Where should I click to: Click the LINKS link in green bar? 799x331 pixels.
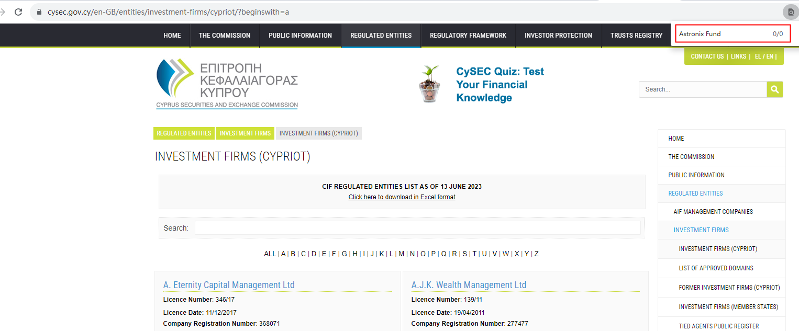pos(738,56)
